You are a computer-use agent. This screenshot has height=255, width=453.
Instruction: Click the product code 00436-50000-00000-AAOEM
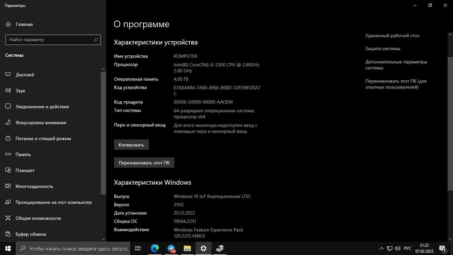(x=203, y=102)
